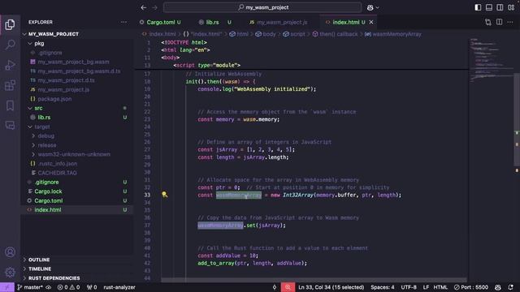Click the my_wasm_project search field
Image resolution: width=520 pixels, height=292 pixels.
pyautogui.click(x=262, y=7)
